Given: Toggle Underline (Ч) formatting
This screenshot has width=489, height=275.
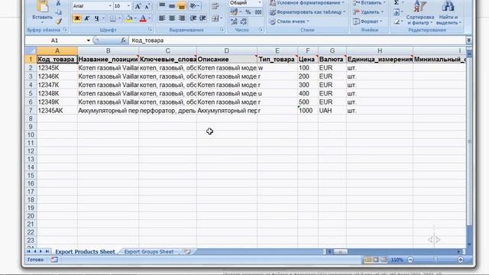Looking at the screenshot, I should (97, 18).
